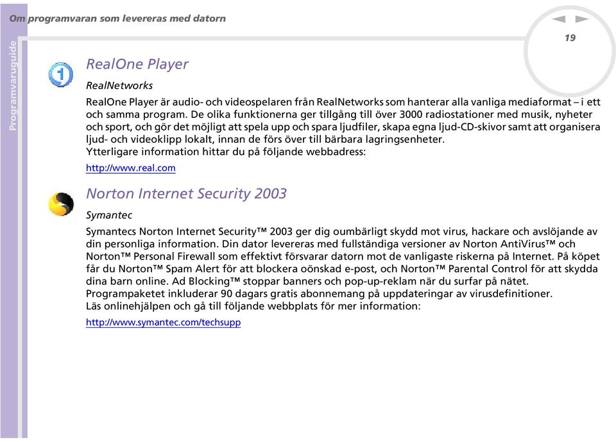Click the line 'Ytterligare information hittar du på följande webbadress:'
Viewport: 616px width, 442px height.
tap(226, 152)
